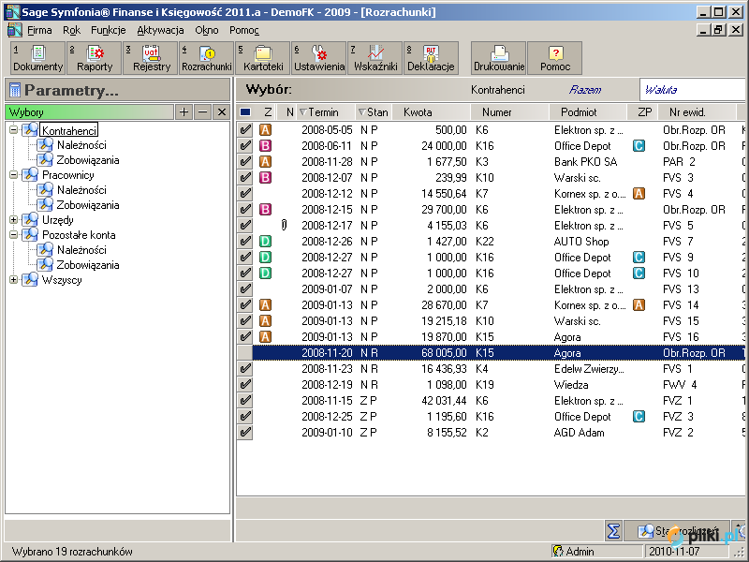The height and width of the screenshot is (562, 749).
Task: Click the Pomoc help toolbar button
Action: (x=555, y=58)
